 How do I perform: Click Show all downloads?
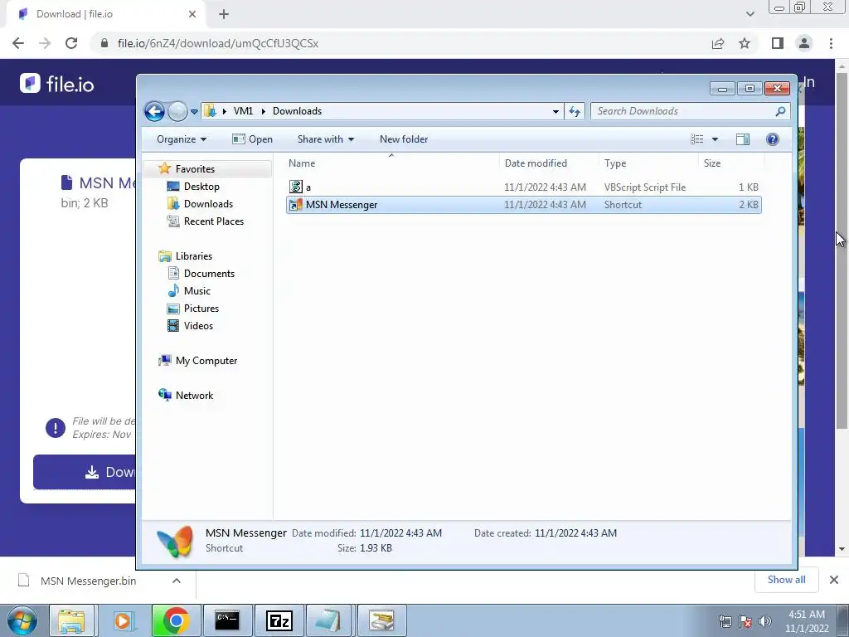pos(786,580)
